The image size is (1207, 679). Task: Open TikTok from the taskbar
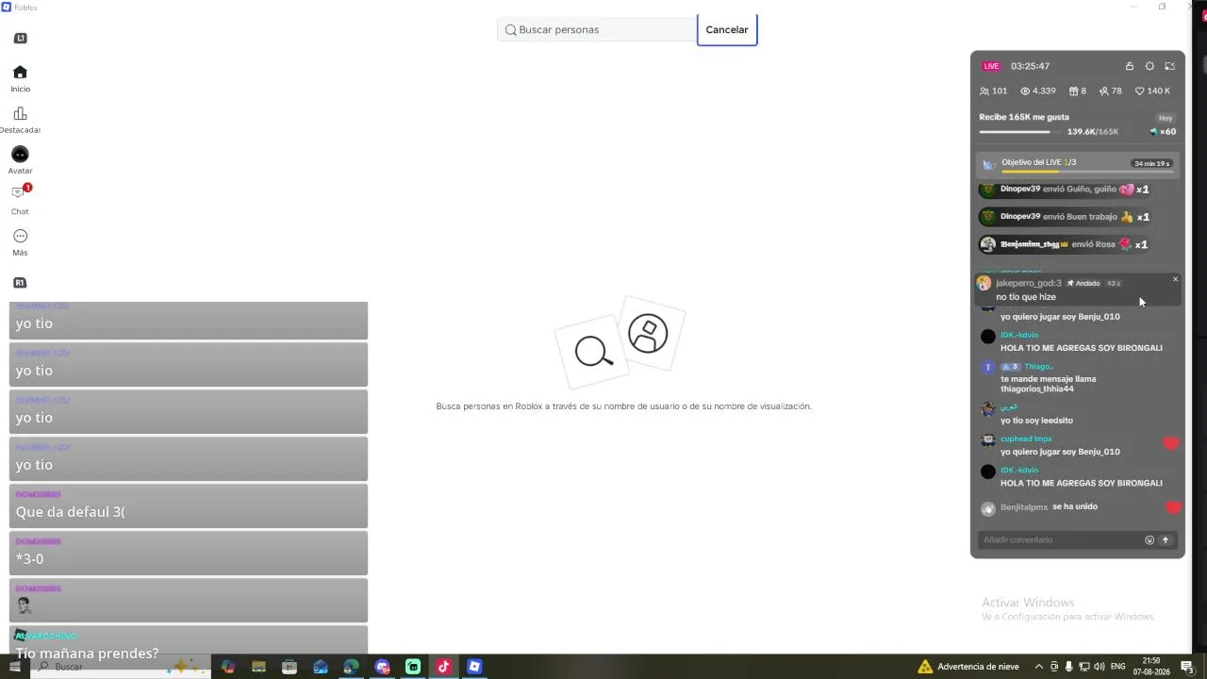tap(443, 667)
